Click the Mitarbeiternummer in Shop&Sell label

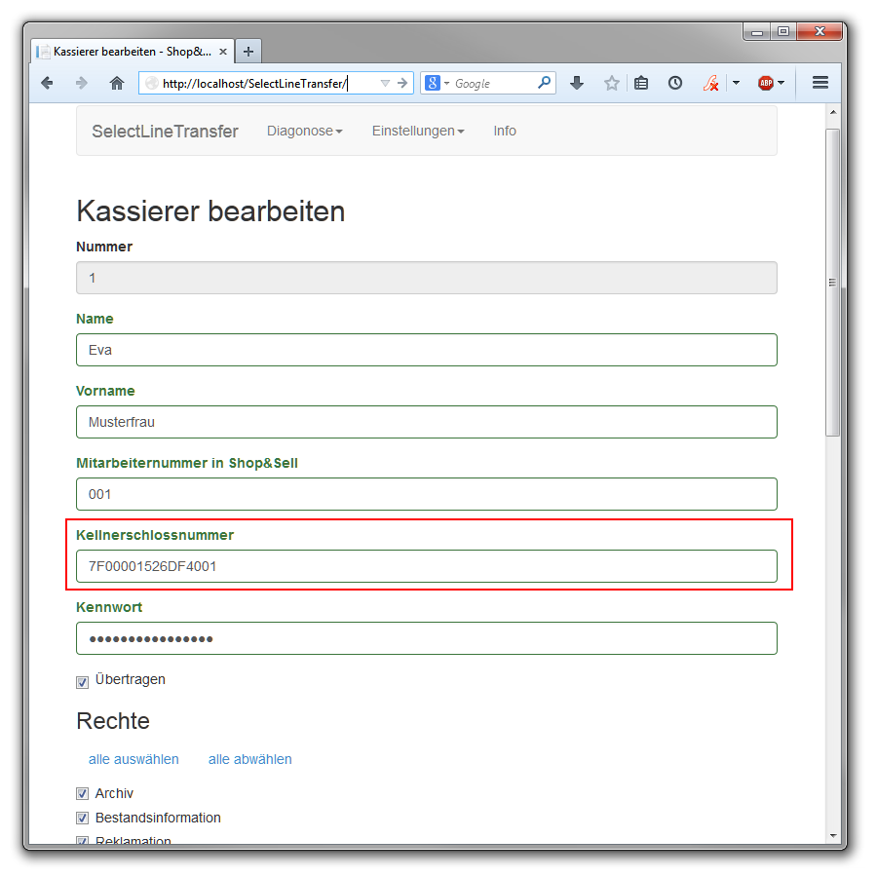[x=187, y=463]
